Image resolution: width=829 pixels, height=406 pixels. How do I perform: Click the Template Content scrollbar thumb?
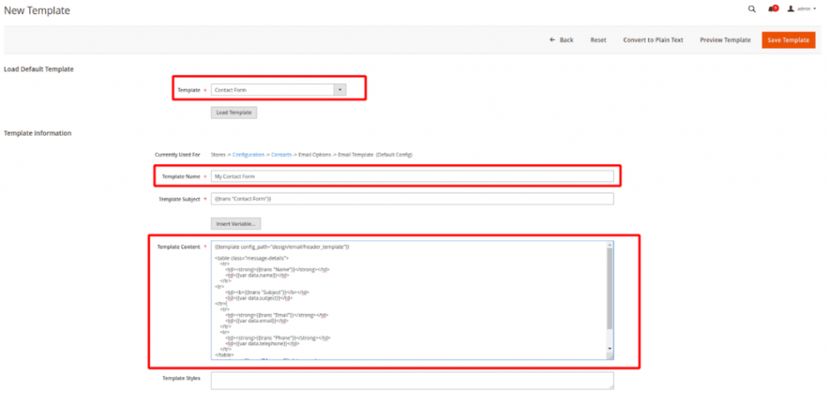tap(610, 287)
